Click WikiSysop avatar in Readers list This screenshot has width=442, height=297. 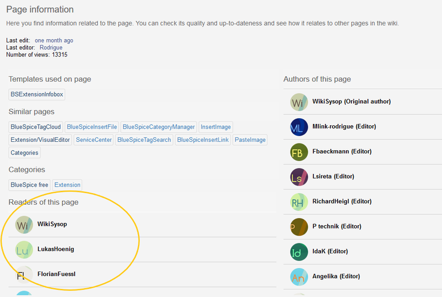point(24,225)
